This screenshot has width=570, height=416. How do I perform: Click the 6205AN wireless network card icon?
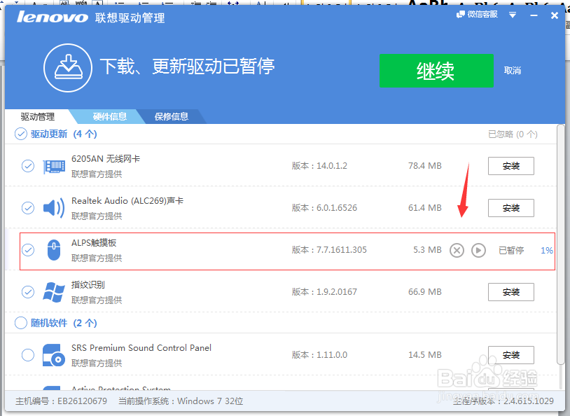(54, 167)
